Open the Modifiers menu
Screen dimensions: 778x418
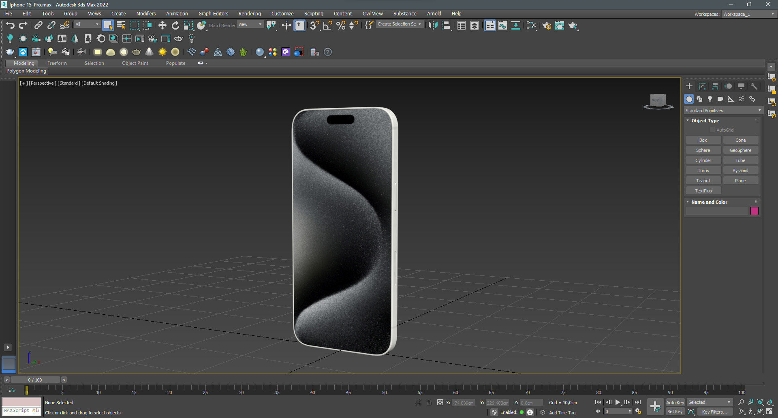(146, 13)
